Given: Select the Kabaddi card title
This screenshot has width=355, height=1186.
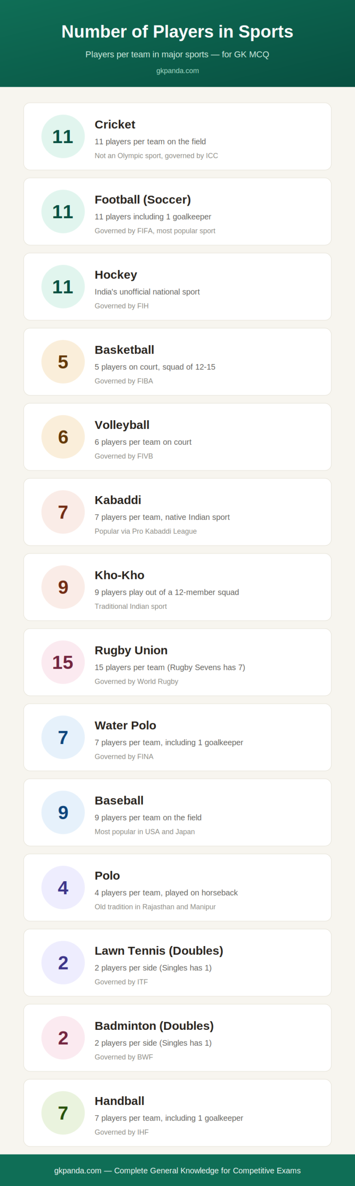Looking at the screenshot, I should (118, 500).
